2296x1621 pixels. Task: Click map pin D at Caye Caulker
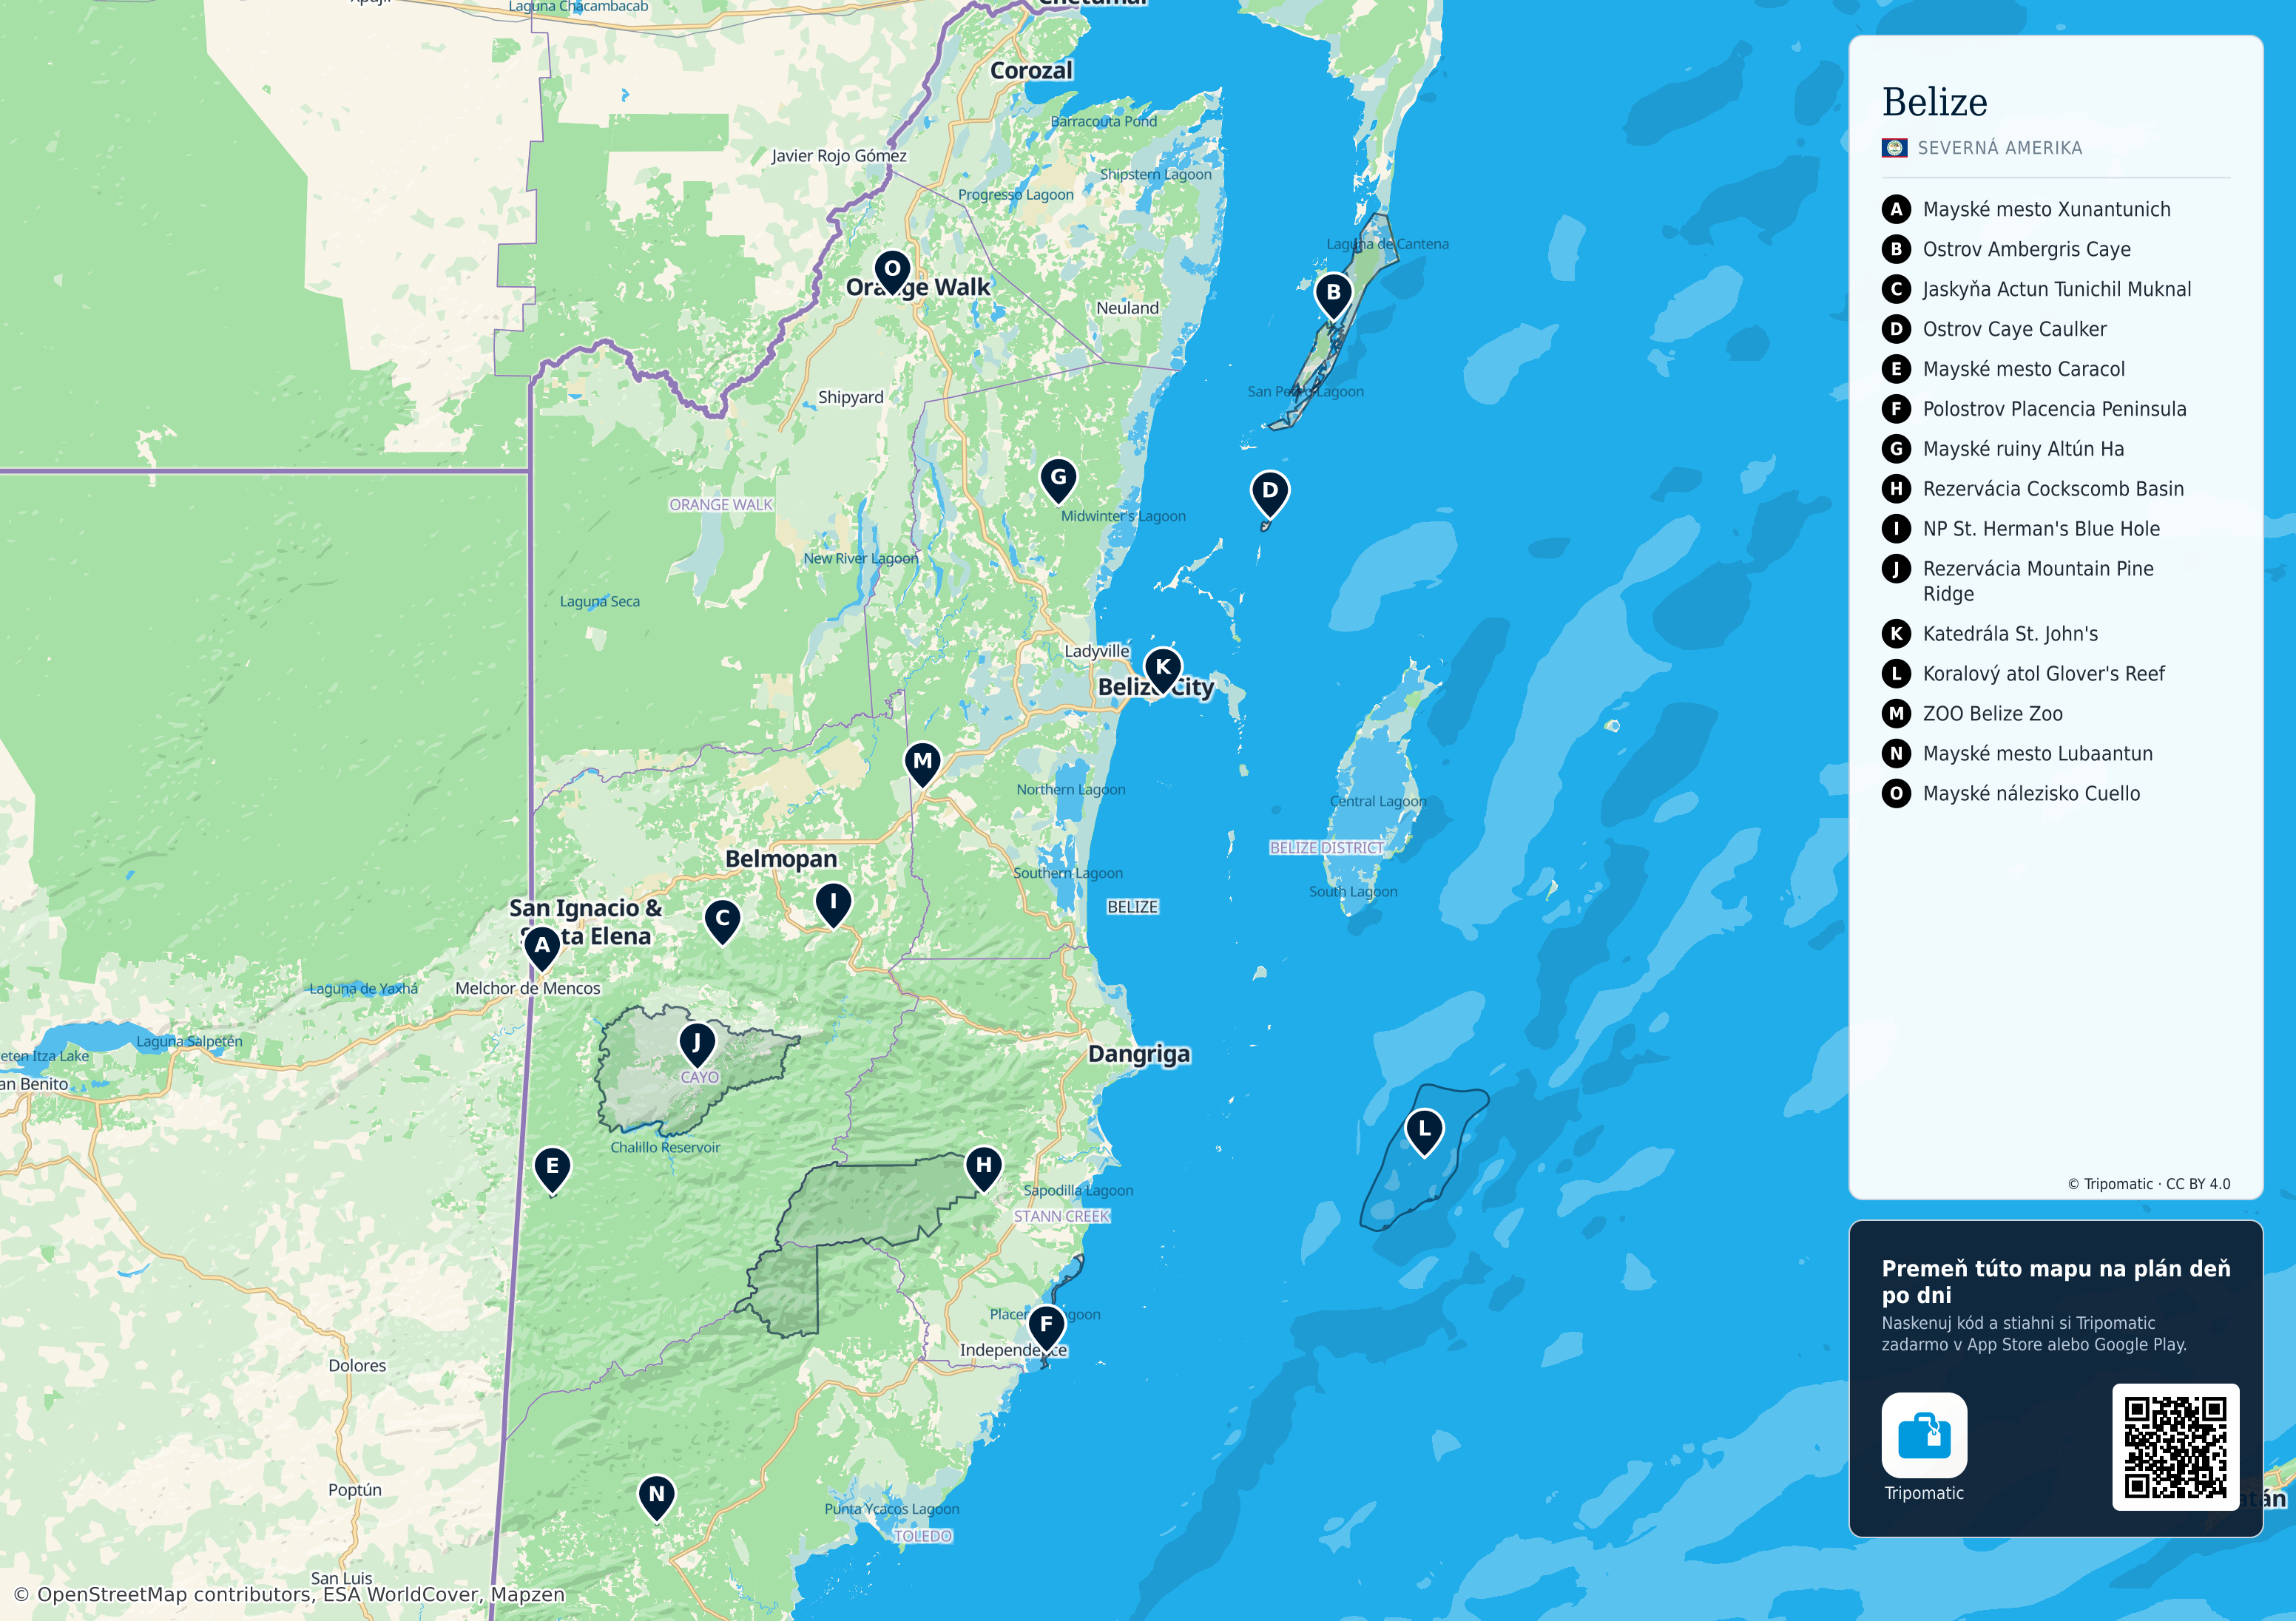click(x=1270, y=493)
